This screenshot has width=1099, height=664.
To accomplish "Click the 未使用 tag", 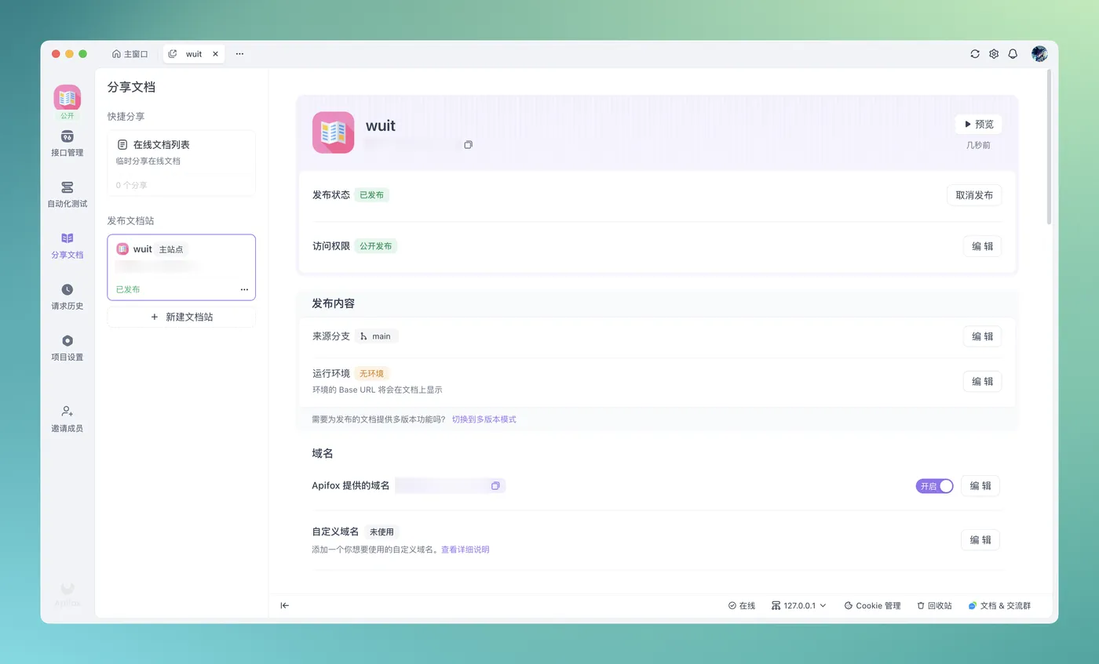I will point(382,532).
